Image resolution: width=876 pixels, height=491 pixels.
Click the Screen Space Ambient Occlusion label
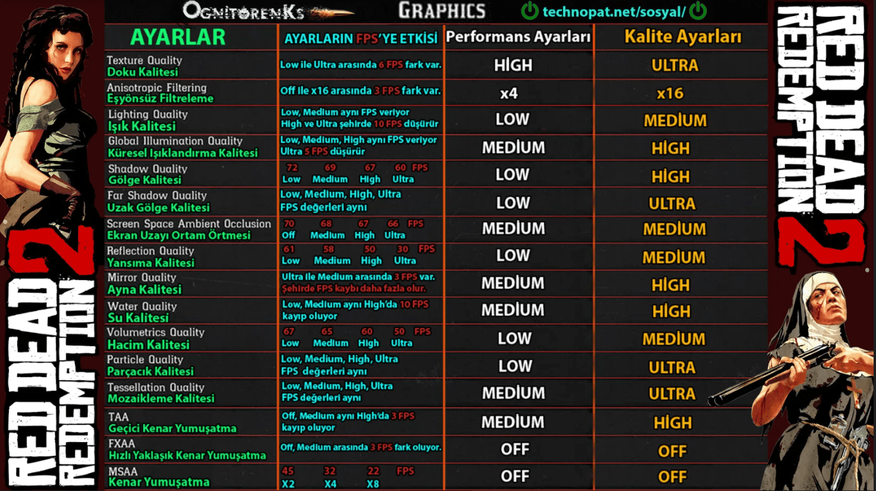tap(189, 223)
